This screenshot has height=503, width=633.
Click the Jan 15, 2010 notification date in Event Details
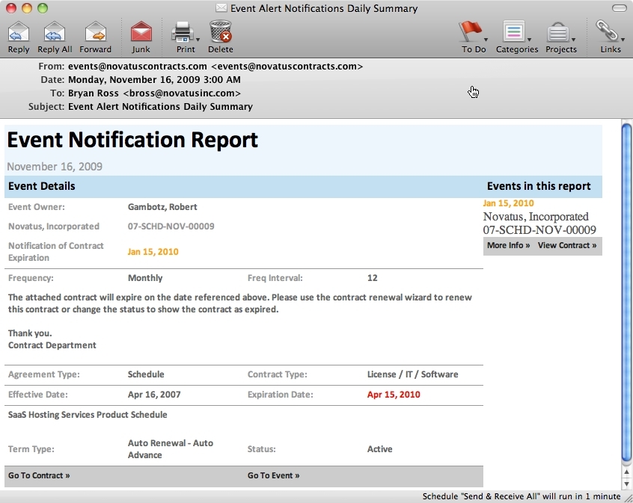(x=153, y=252)
